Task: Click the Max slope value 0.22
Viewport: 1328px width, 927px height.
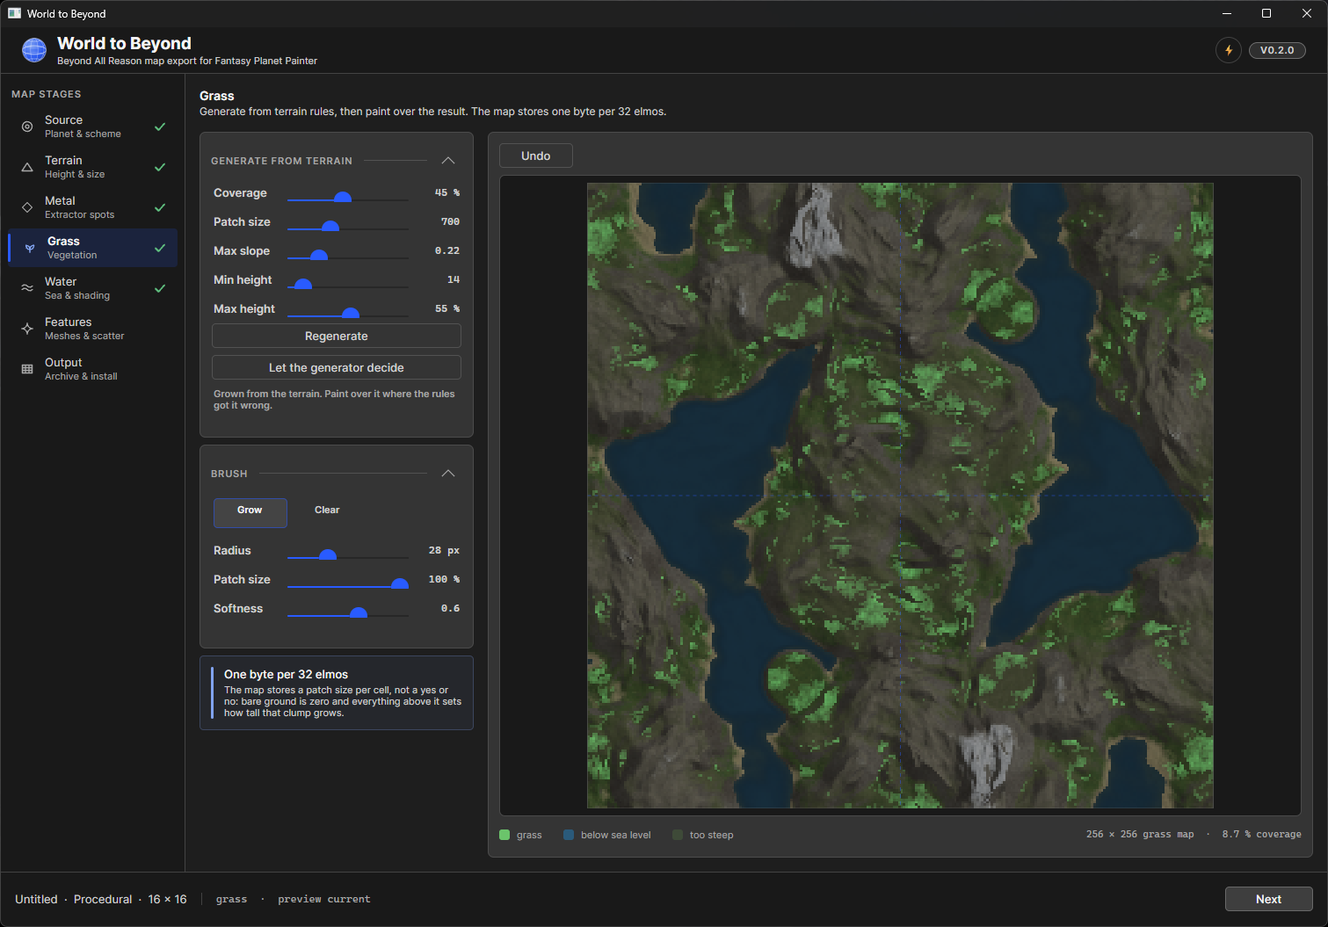Action: [447, 251]
